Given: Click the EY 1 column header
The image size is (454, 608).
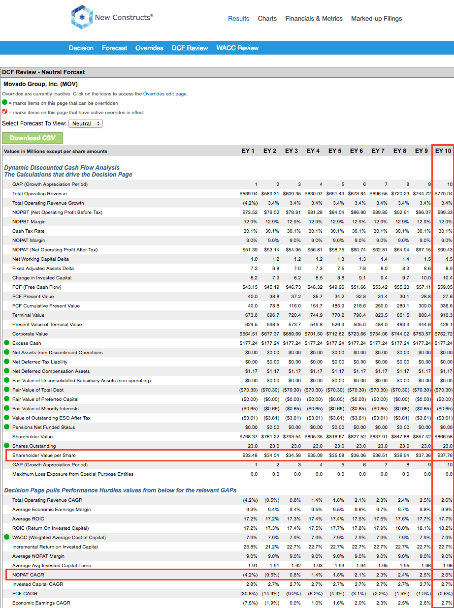Looking at the screenshot, I should (x=248, y=151).
